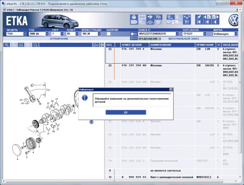Open the МАРКА dropdown showing Volkswagen
244x185 pixels.
point(236,34)
